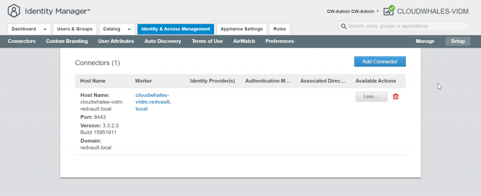The height and width of the screenshot is (196, 481).
Task: Click the Authentication Methods column header
Action: coord(268,81)
